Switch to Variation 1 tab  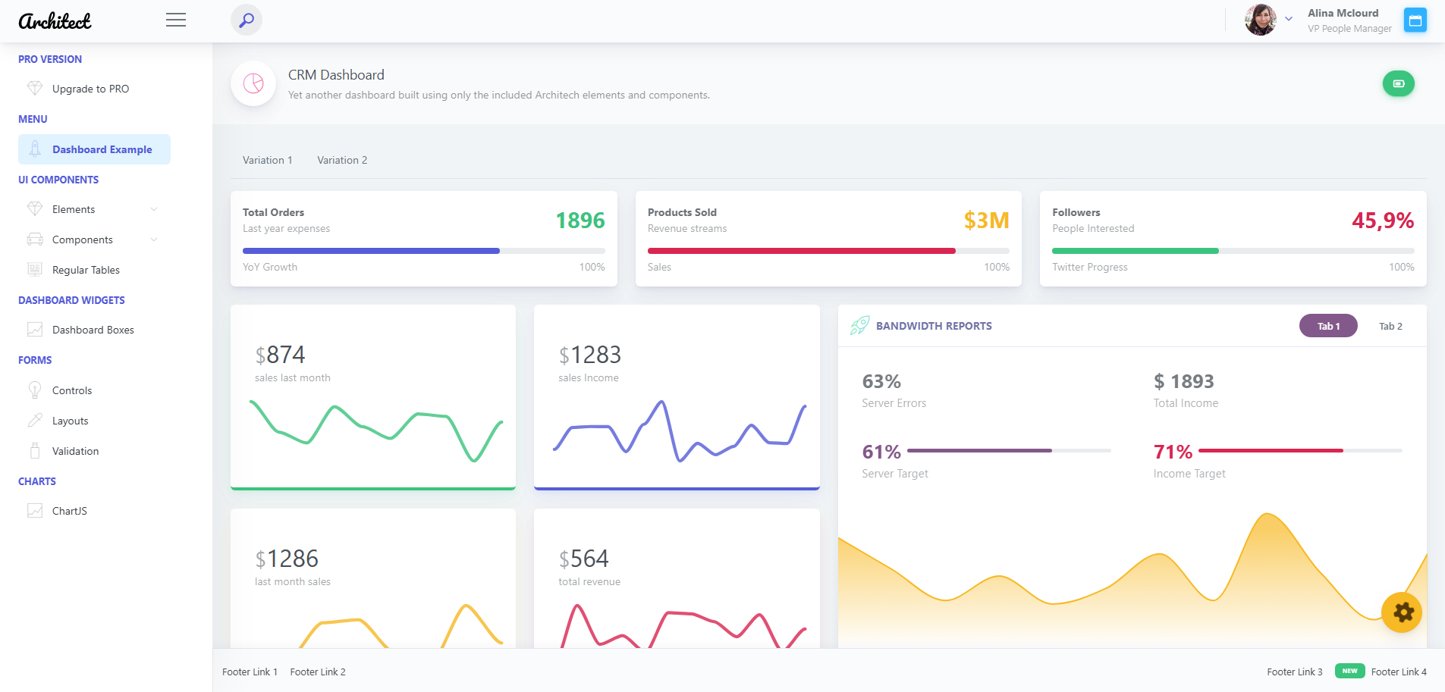[x=267, y=160]
